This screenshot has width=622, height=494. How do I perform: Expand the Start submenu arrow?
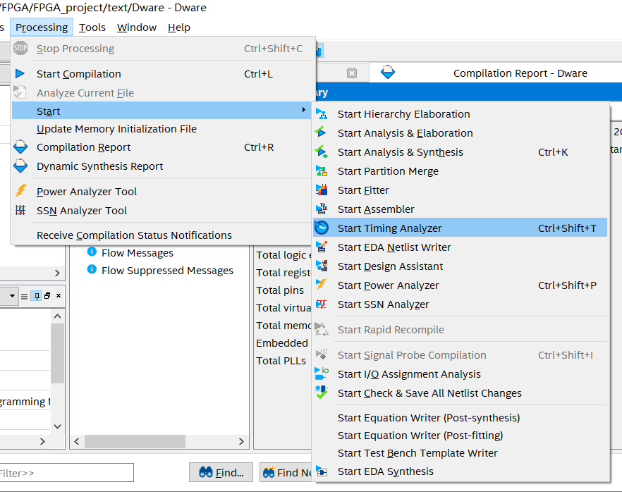(x=303, y=110)
